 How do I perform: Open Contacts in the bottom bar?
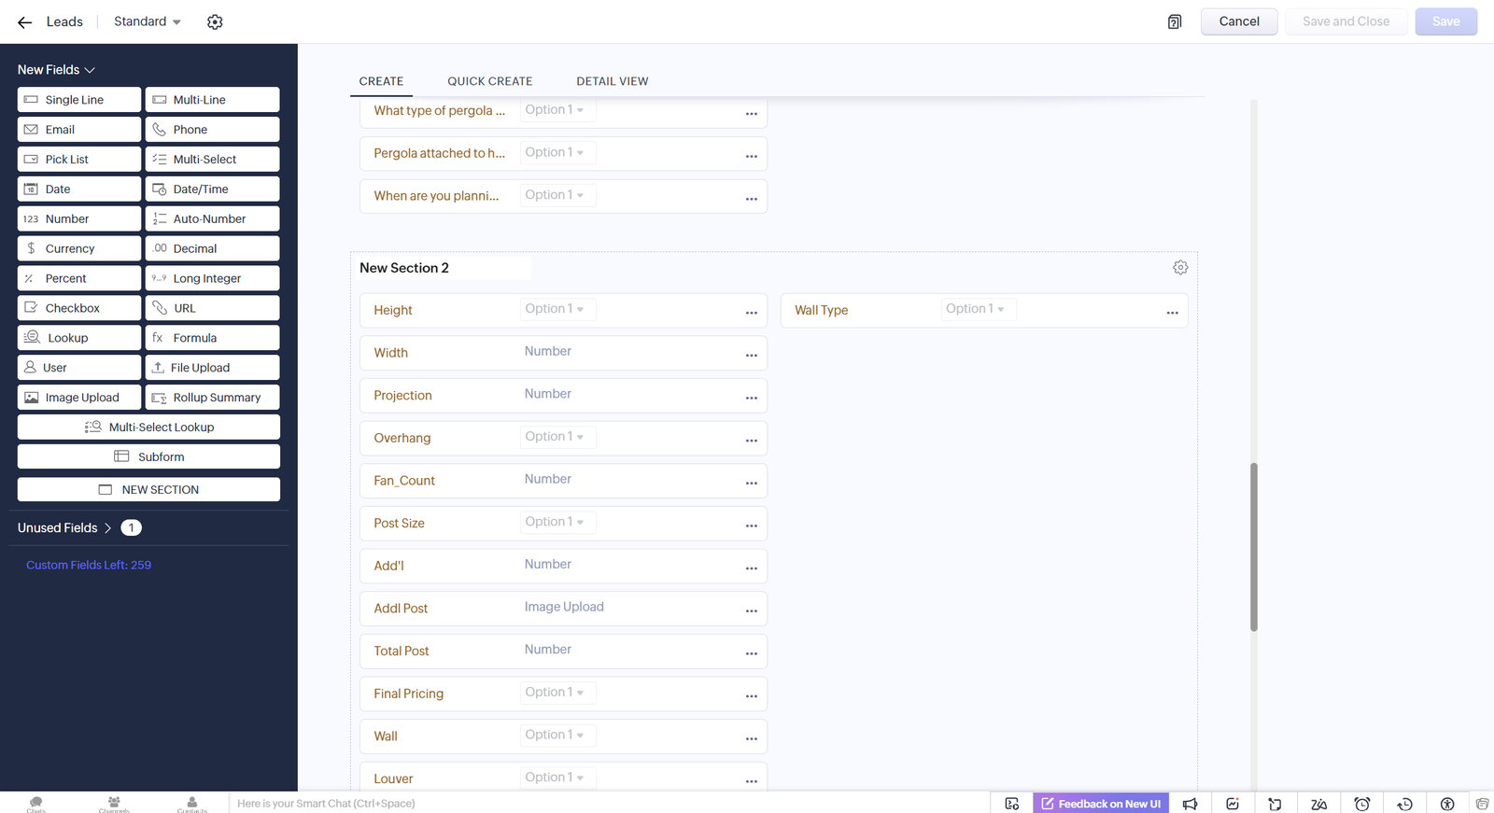coord(192,804)
